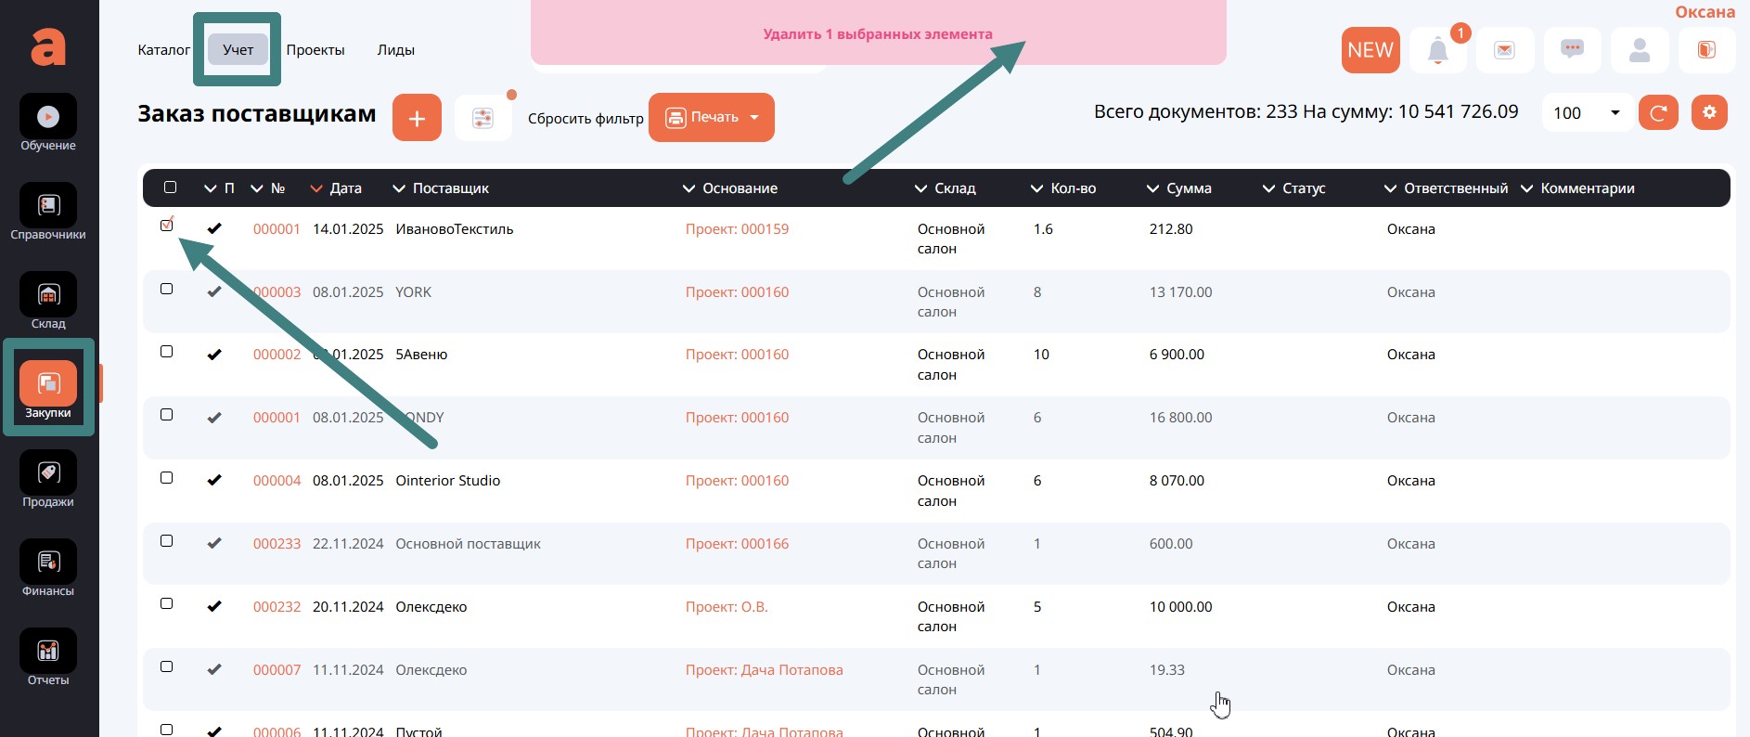
Task: Click Сбросить фильтр link
Action: tap(585, 119)
